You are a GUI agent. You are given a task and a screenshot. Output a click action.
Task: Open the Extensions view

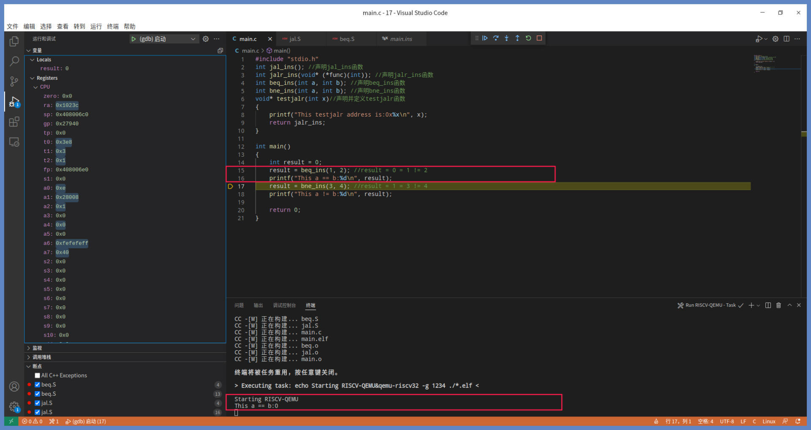(14, 122)
